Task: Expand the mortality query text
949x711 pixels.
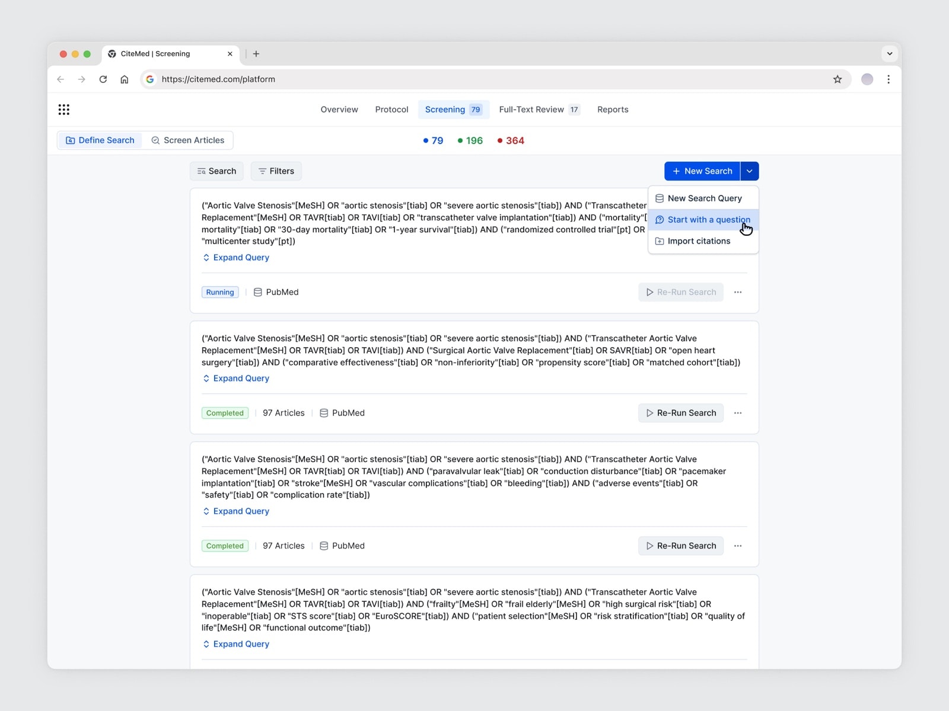Action: pos(236,258)
